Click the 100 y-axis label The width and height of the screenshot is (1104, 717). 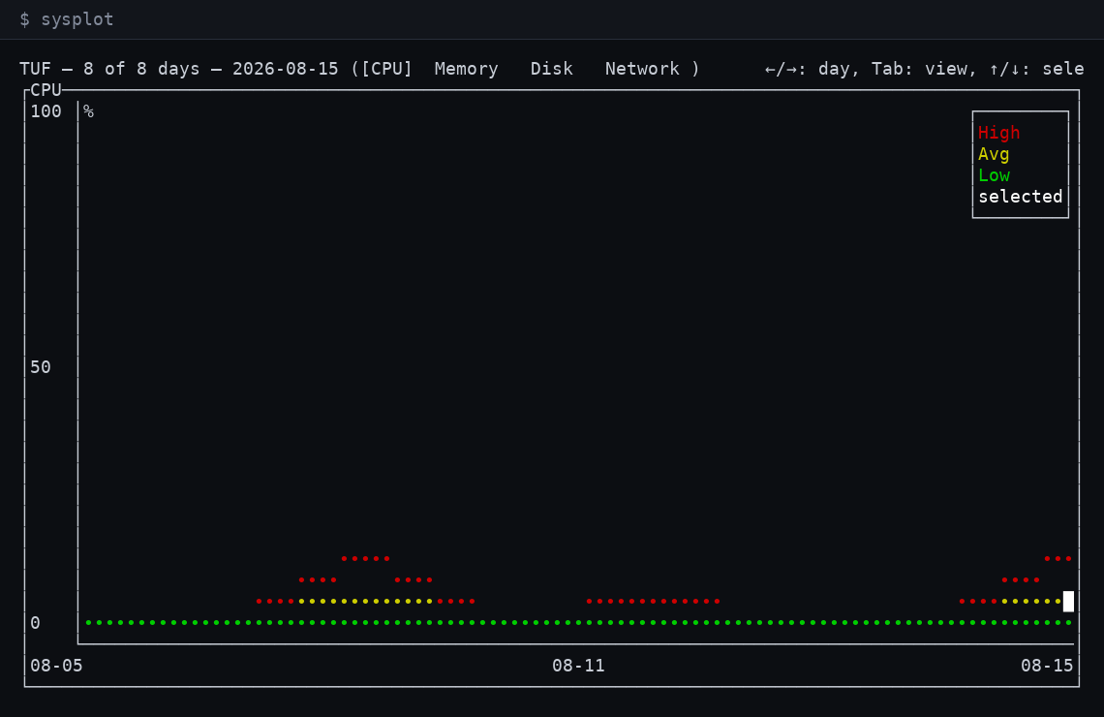click(x=46, y=111)
